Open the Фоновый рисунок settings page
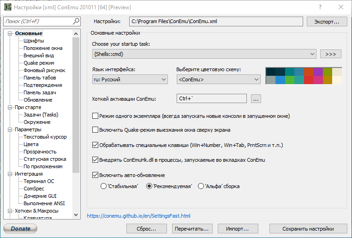Viewport: 352px width, 238px height. [44, 70]
